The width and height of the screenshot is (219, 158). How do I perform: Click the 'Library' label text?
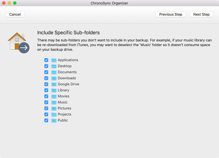64,90
